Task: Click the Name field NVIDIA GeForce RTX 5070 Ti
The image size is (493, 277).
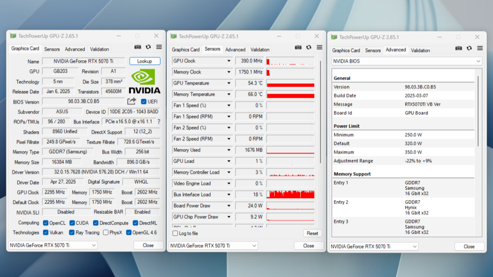Action: click(83, 61)
